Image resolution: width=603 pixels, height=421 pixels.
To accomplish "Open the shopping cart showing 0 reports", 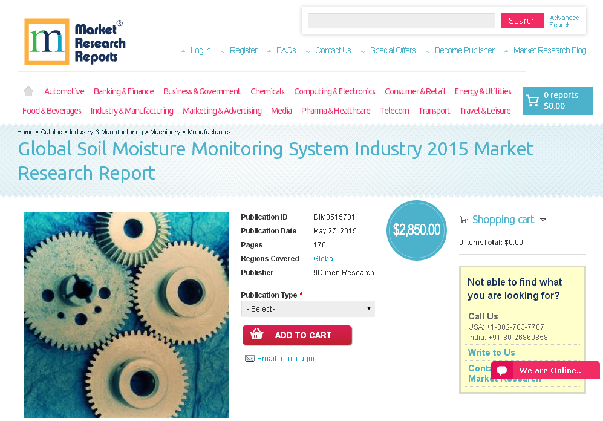I will [x=557, y=100].
